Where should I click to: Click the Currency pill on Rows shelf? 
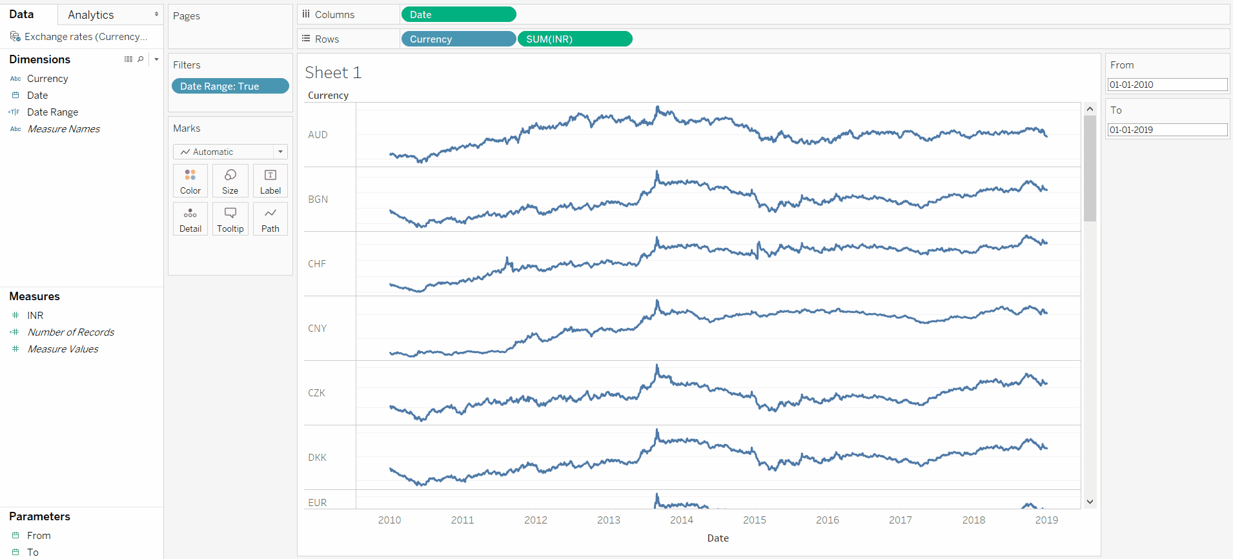coord(458,39)
